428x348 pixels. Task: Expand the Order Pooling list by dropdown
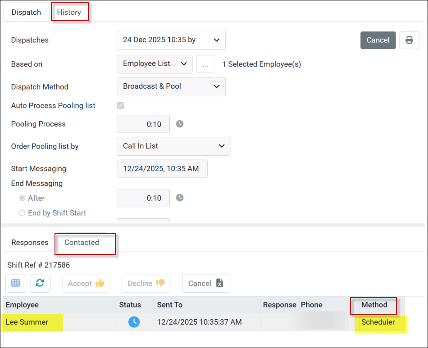(x=173, y=146)
